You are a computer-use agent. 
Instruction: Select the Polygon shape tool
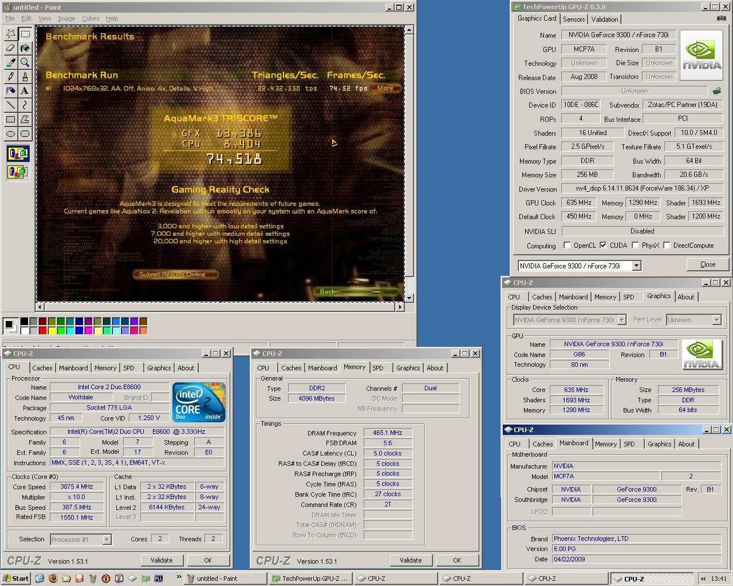tap(25, 119)
